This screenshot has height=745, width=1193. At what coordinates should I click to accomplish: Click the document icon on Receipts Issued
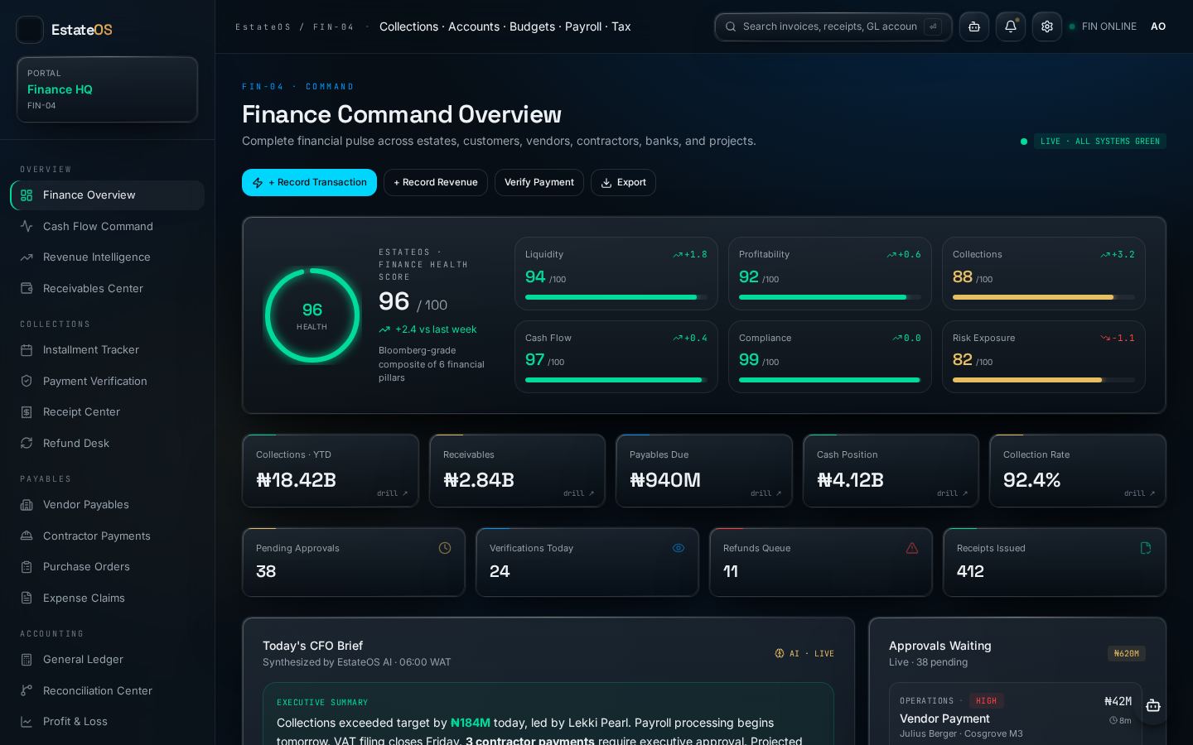(1146, 548)
